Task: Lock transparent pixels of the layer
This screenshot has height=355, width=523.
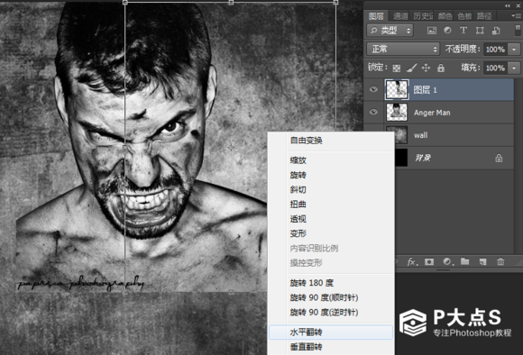Action: [x=397, y=68]
